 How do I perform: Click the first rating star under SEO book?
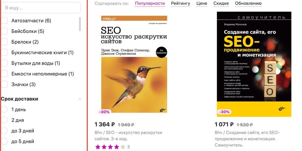click(x=98, y=147)
